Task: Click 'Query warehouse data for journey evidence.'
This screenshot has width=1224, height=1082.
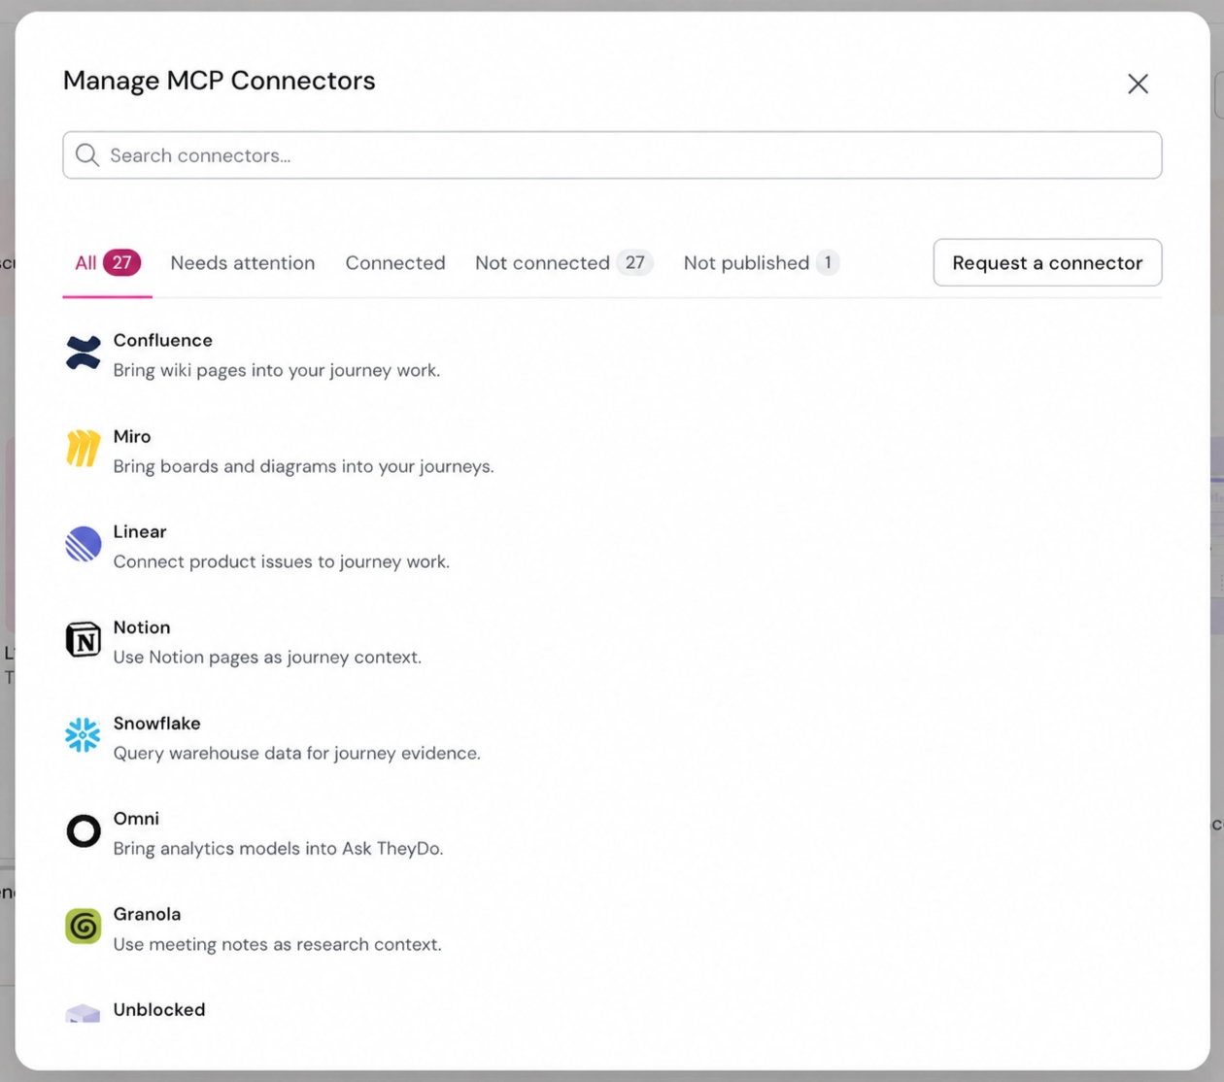Action: [x=297, y=753]
